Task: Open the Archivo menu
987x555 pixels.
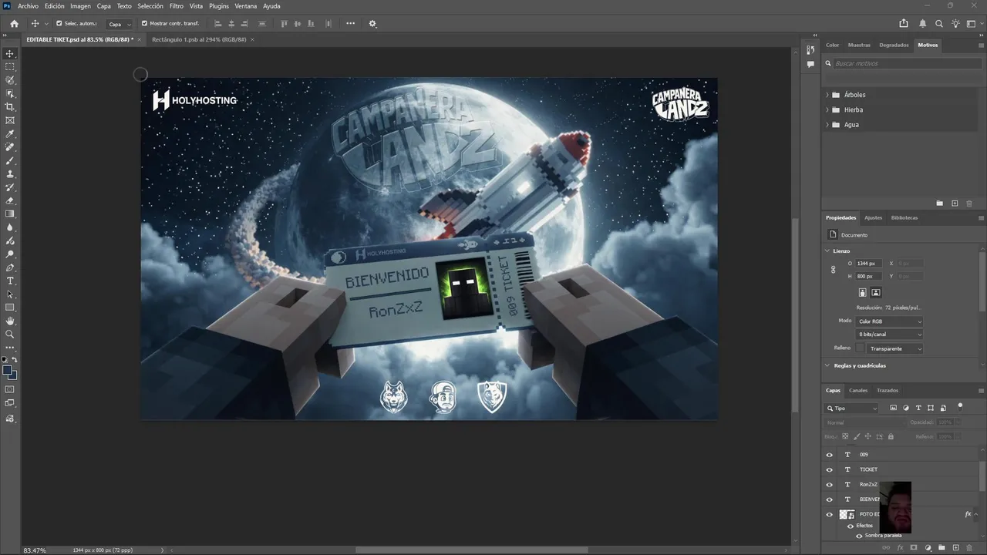Action: [28, 6]
